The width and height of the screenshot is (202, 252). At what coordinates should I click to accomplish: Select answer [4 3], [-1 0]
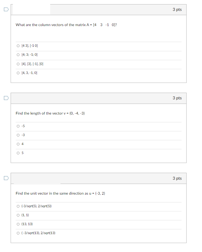pos(18,46)
